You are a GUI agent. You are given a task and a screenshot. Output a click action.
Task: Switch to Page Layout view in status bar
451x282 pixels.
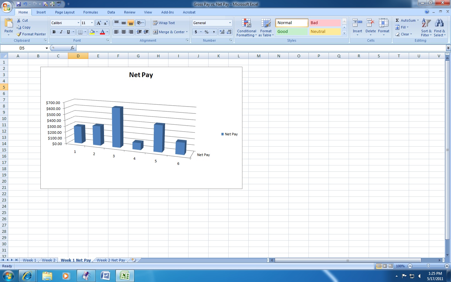pyautogui.click(x=385, y=266)
